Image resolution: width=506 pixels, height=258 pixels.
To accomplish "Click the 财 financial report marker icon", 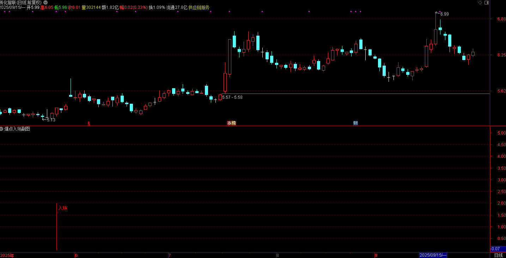I will (x=355, y=123).
